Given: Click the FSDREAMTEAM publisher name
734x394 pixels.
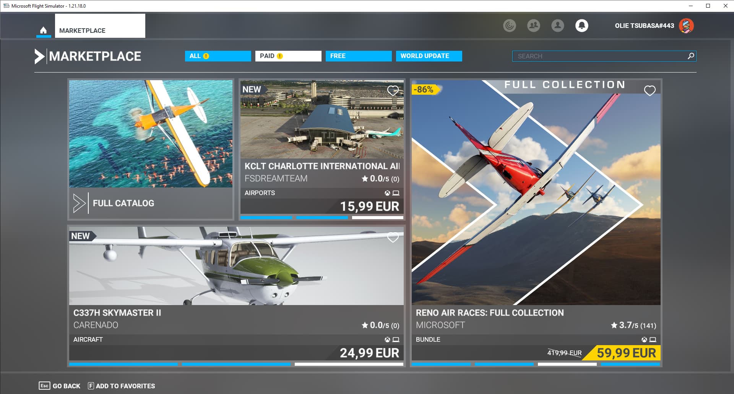Looking at the screenshot, I should click(276, 178).
